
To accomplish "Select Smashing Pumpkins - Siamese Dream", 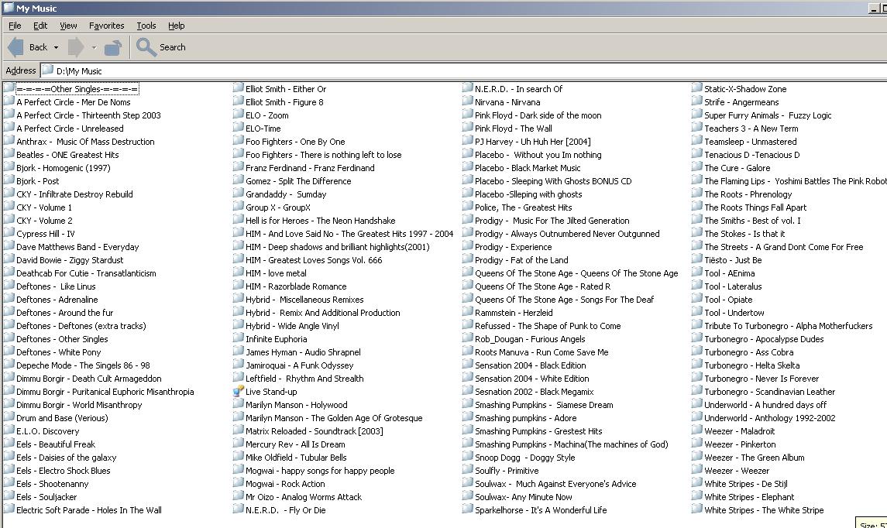I will 544,405.
